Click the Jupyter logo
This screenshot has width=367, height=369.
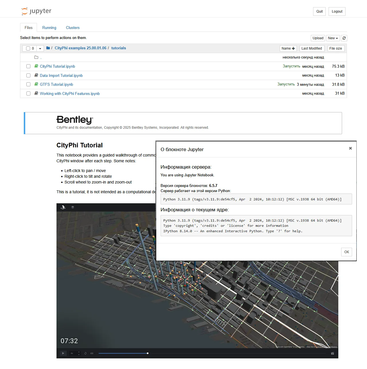(x=36, y=11)
